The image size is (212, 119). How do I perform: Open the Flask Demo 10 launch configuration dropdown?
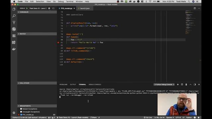click(x=38, y=8)
